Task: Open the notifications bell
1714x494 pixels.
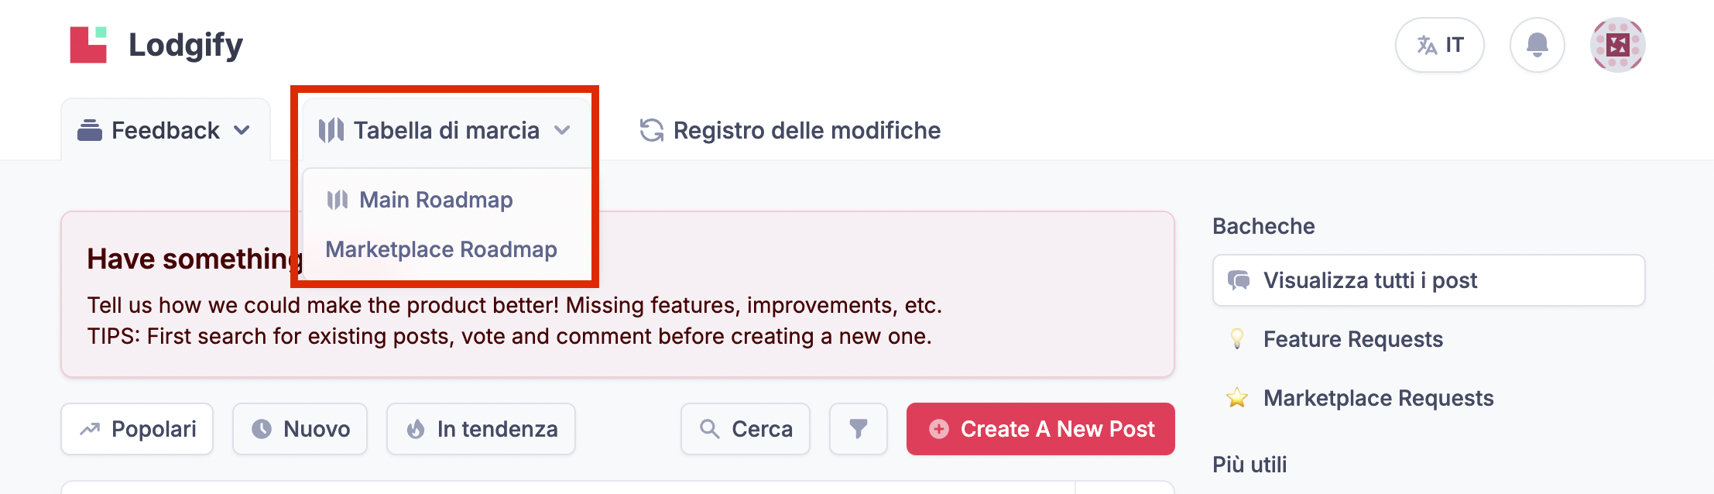Action: coord(1537,45)
